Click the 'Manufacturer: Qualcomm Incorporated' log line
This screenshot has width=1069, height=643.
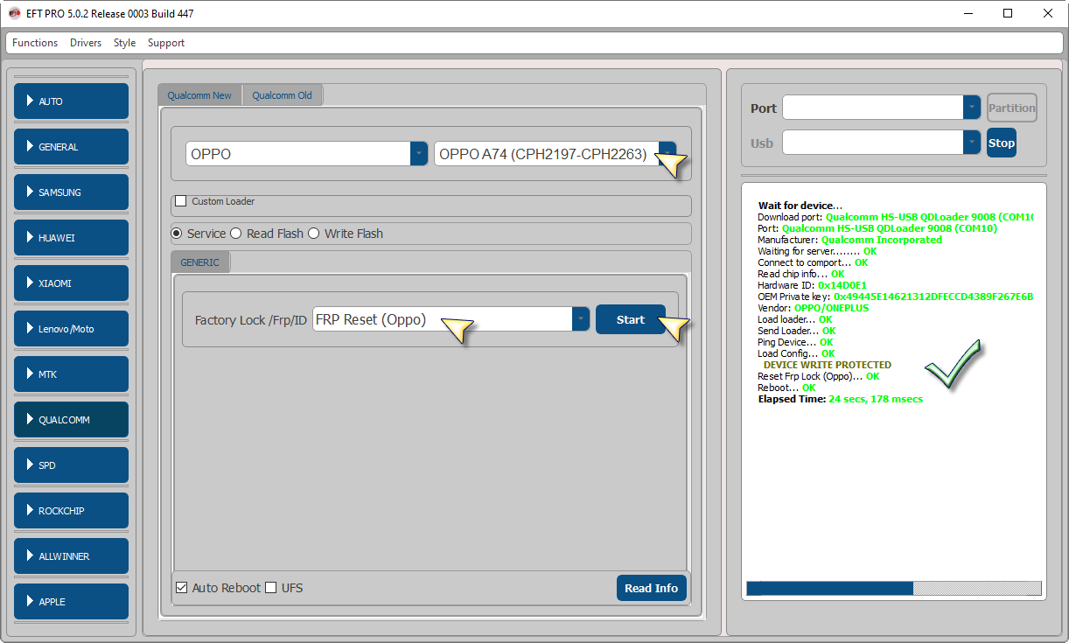(x=849, y=240)
